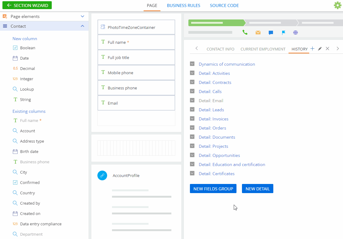Click the globe web icon
This screenshot has width=343, height=239.
point(296,32)
